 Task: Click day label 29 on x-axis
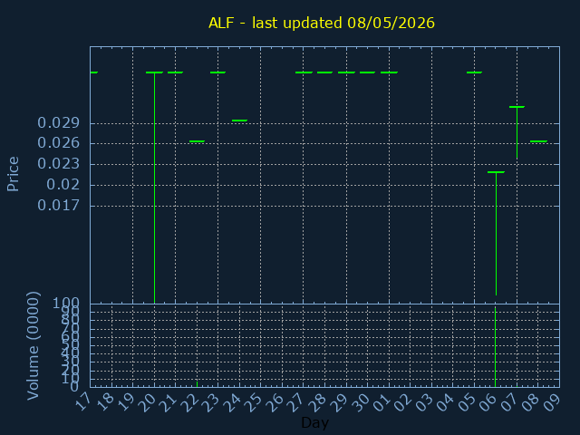pos(339,402)
